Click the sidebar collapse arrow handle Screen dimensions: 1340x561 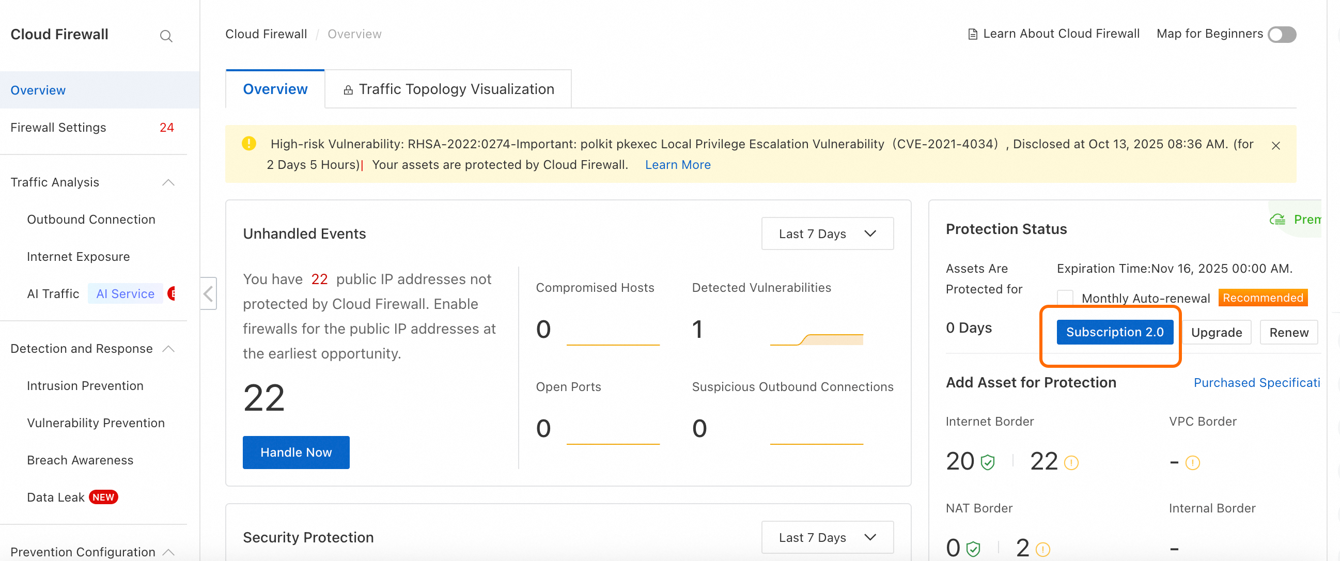(208, 293)
